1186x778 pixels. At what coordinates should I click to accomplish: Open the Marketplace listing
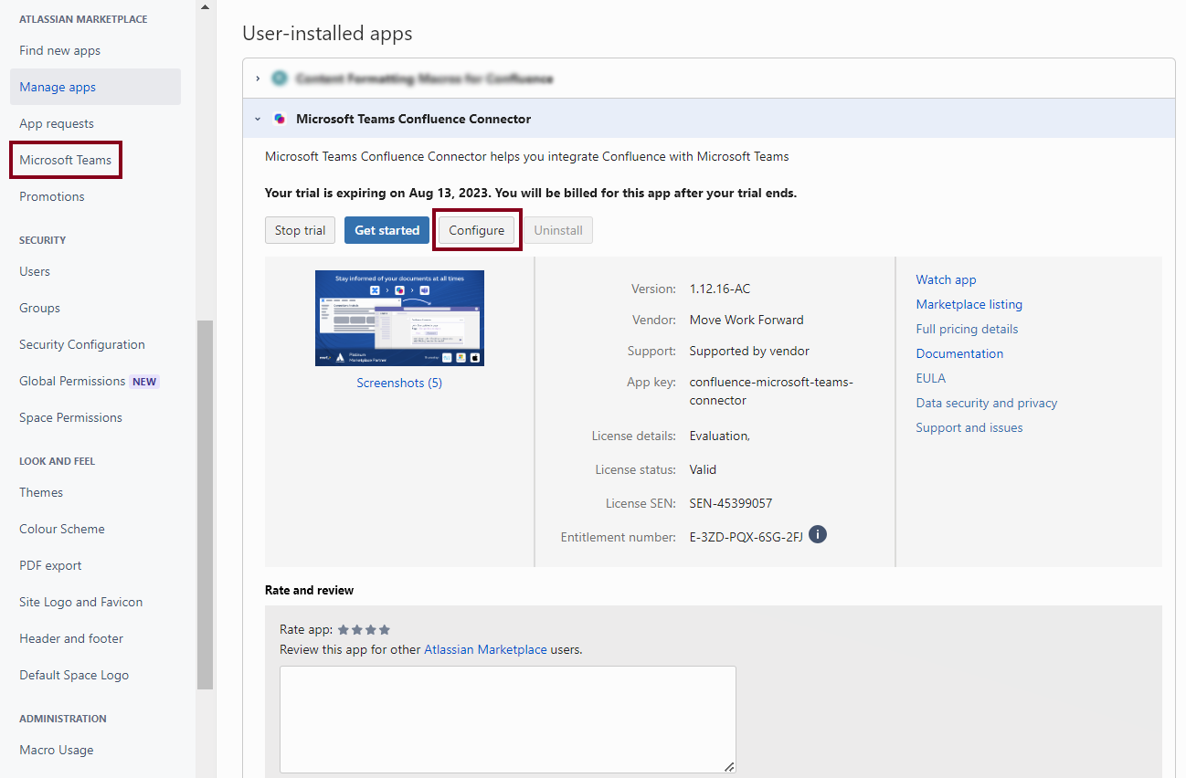click(969, 304)
